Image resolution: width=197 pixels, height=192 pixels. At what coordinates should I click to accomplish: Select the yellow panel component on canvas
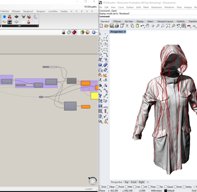(x=95, y=96)
